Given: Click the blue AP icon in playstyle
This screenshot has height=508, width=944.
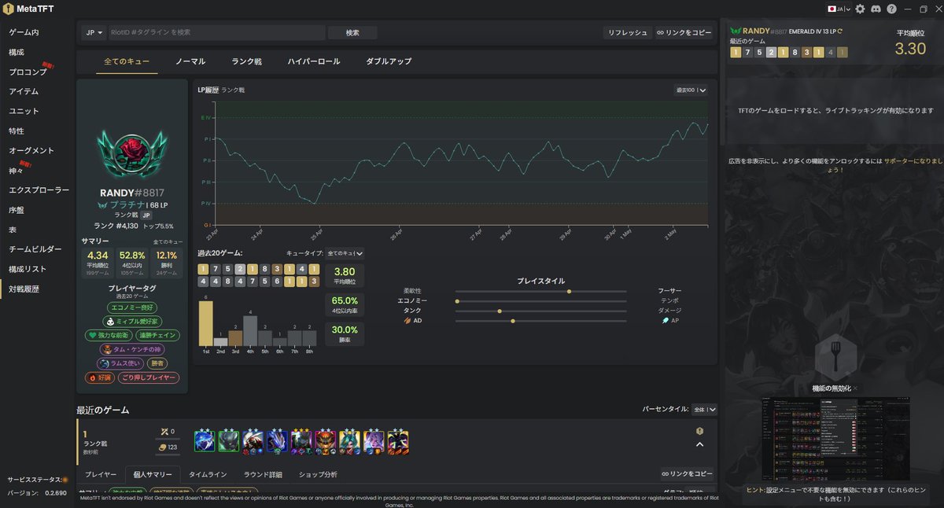Looking at the screenshot, I should (665, 321).
